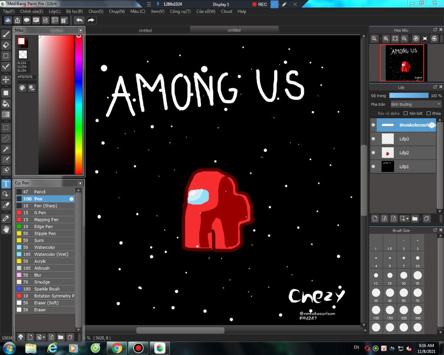444x355 pixels.
Task: Click the canvas horizontal scrollbar
Action: point(180,330)
